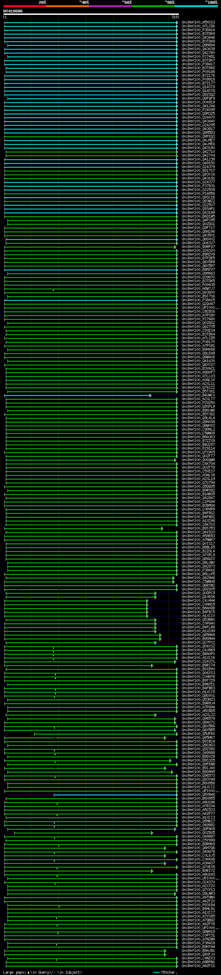The image size is (221, 975).
Task: Select hit label UniRef100_B7Z176
Action: coord(198,75)
